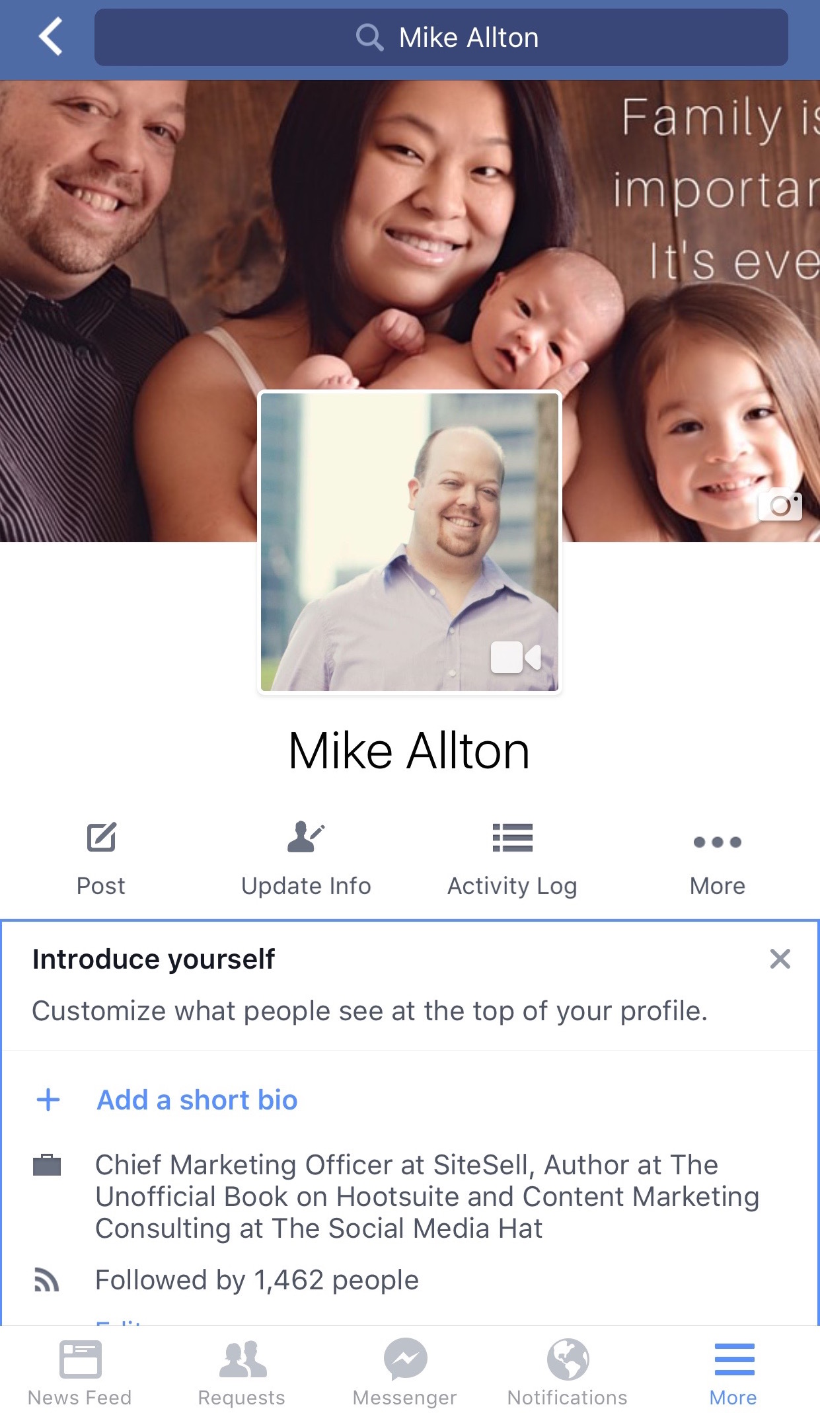Screen dimensions: 820x1413
Task: Tap video icon on profile picture
Action: click(515, 657)
